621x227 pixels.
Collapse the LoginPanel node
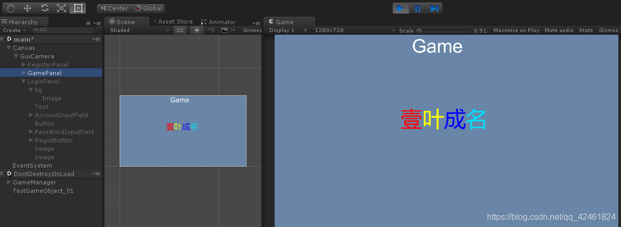click(x=24, y=82)
